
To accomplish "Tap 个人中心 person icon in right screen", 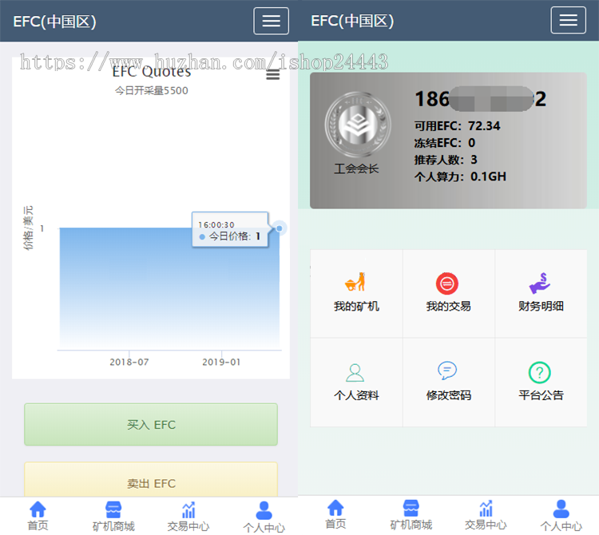I will coord(561,509).
